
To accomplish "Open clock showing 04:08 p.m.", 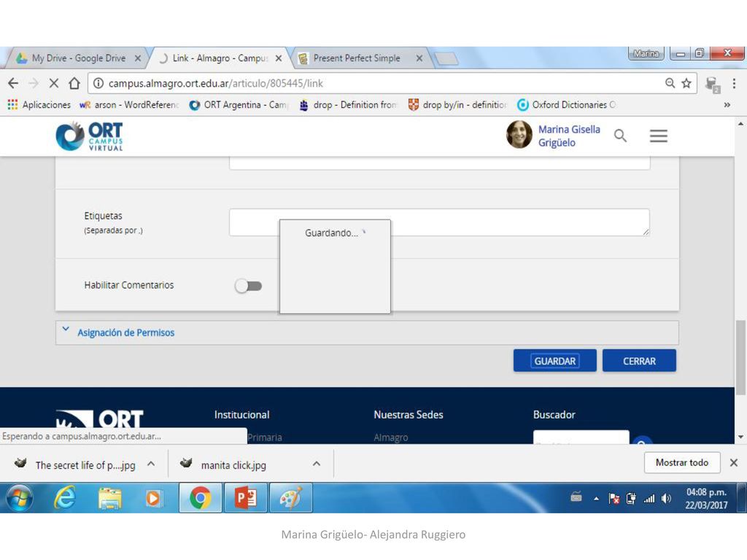I will coord(706,498).
